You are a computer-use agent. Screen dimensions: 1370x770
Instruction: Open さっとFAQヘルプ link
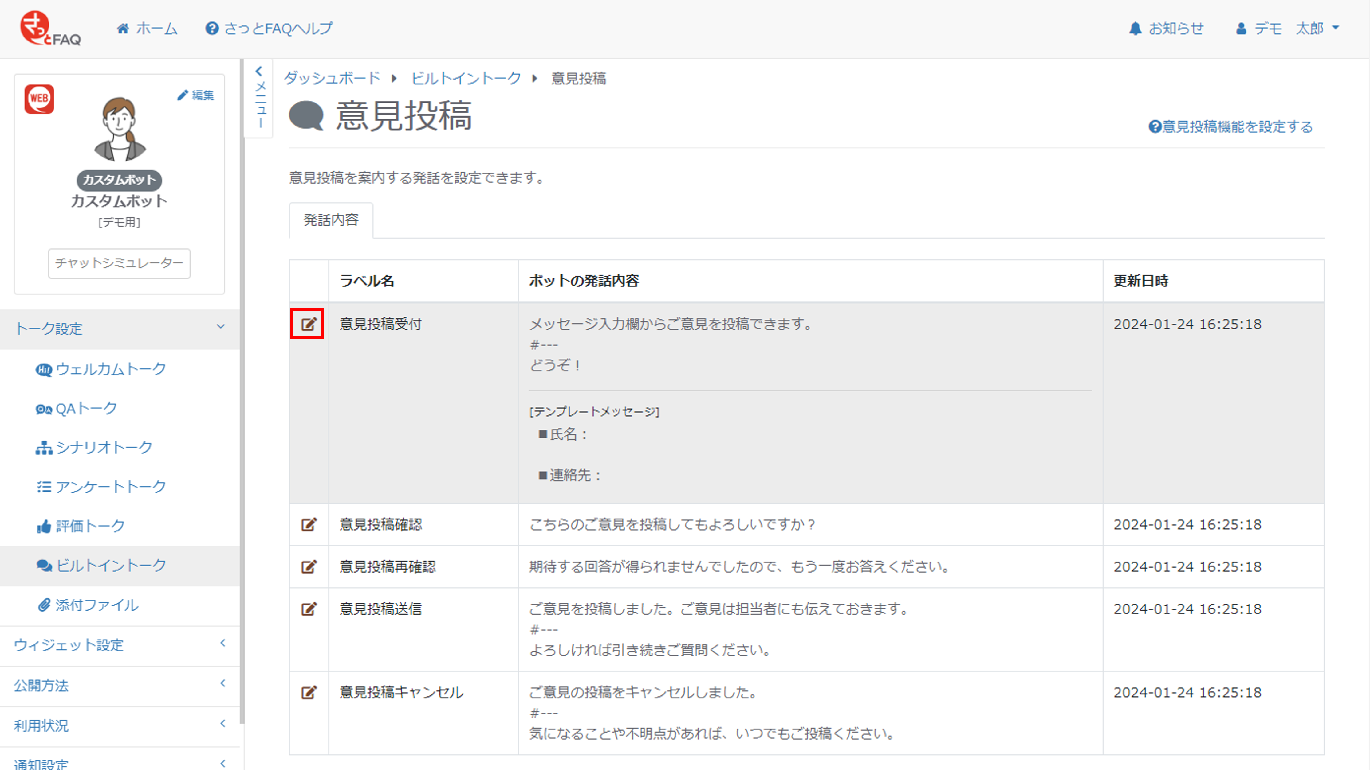[269, 28]
